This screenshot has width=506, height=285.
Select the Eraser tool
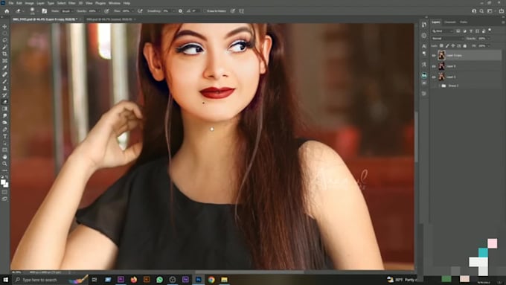pyautogui.click(x=4, y=102)
